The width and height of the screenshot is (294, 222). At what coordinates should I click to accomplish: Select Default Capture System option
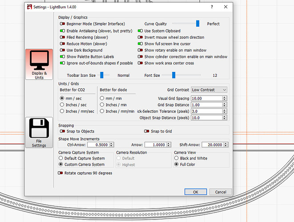[x=61, y=158]
